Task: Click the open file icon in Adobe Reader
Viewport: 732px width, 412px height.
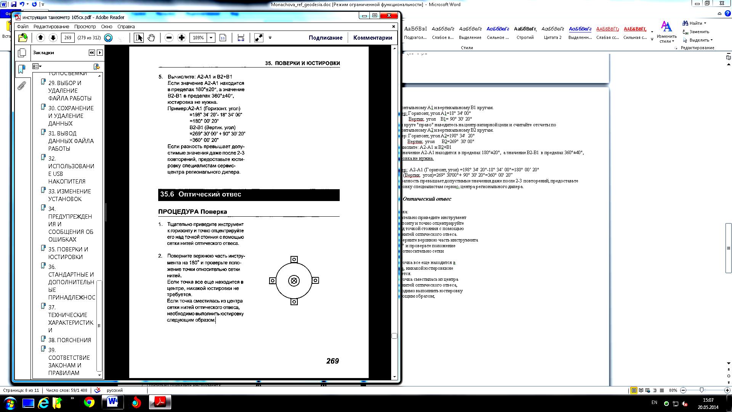Action: [23, 37]
